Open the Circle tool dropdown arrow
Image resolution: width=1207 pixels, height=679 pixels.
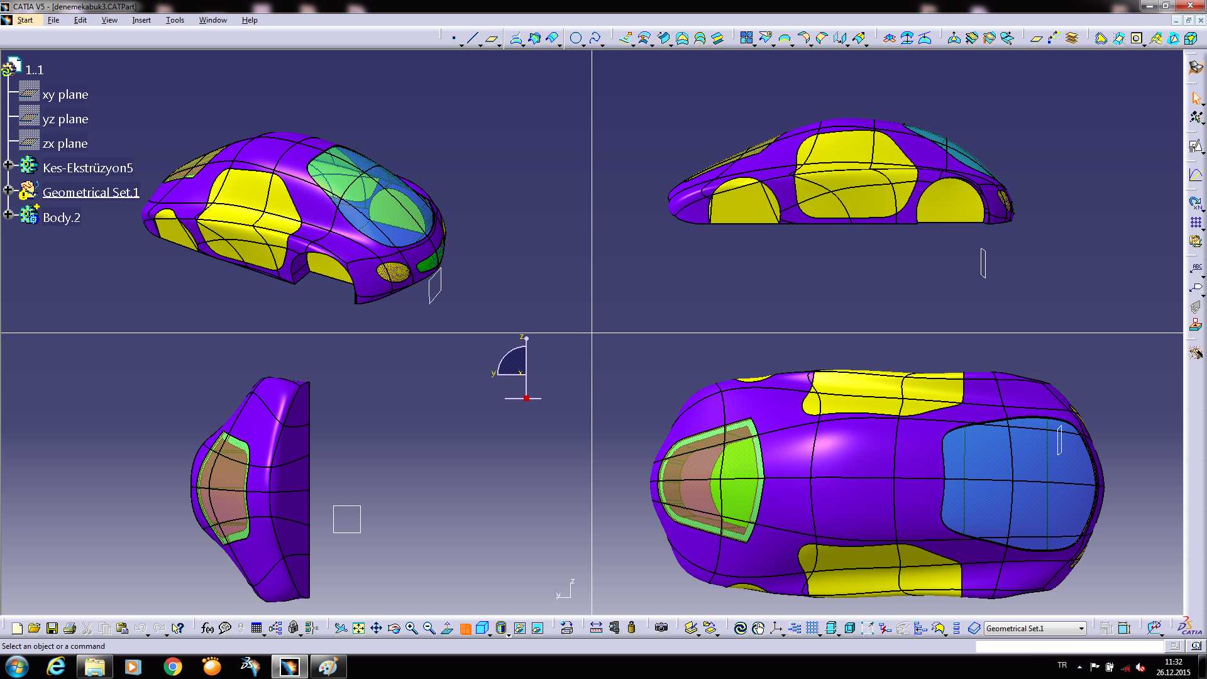[584, 45]
